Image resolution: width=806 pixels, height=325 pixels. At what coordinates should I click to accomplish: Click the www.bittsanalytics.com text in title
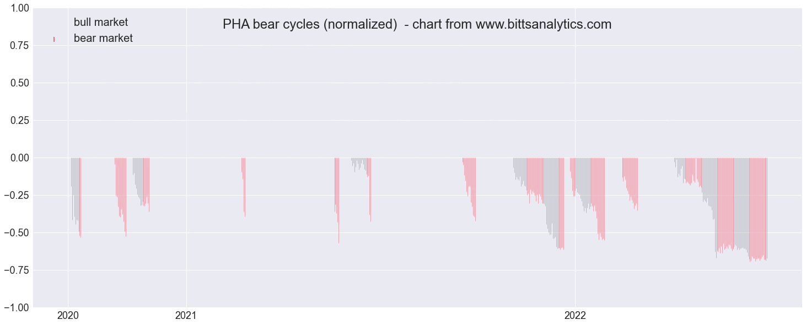(543, 24)
